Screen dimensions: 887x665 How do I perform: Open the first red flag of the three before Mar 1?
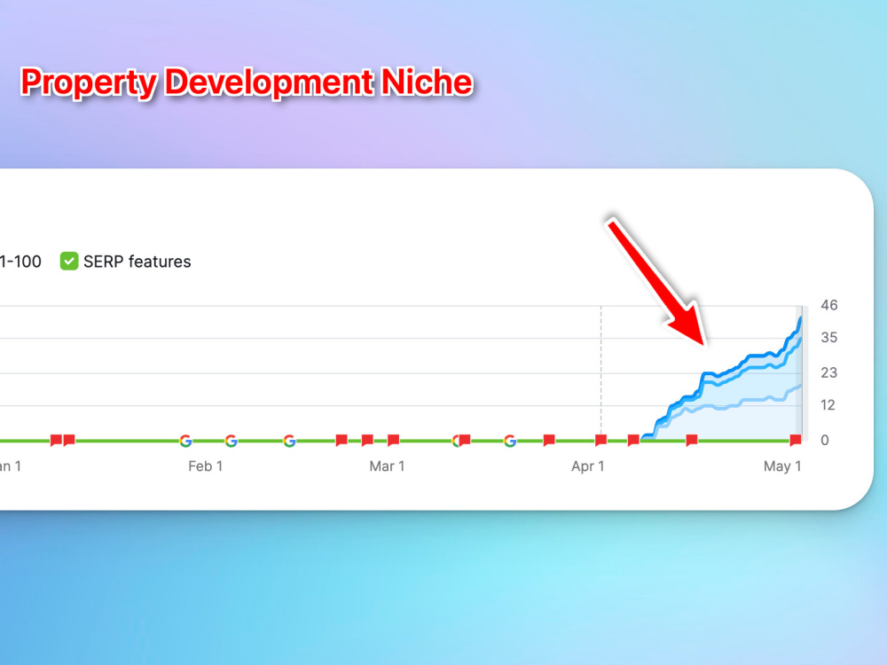(341, 440)
